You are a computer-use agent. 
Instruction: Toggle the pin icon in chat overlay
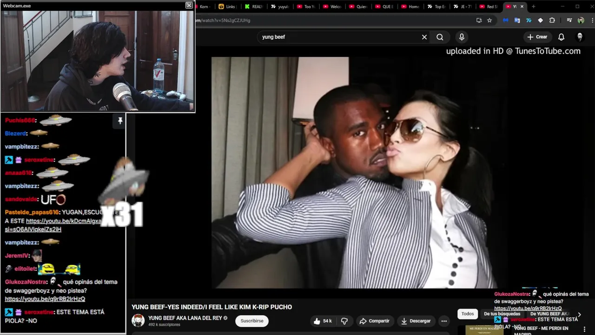(120, 121)
